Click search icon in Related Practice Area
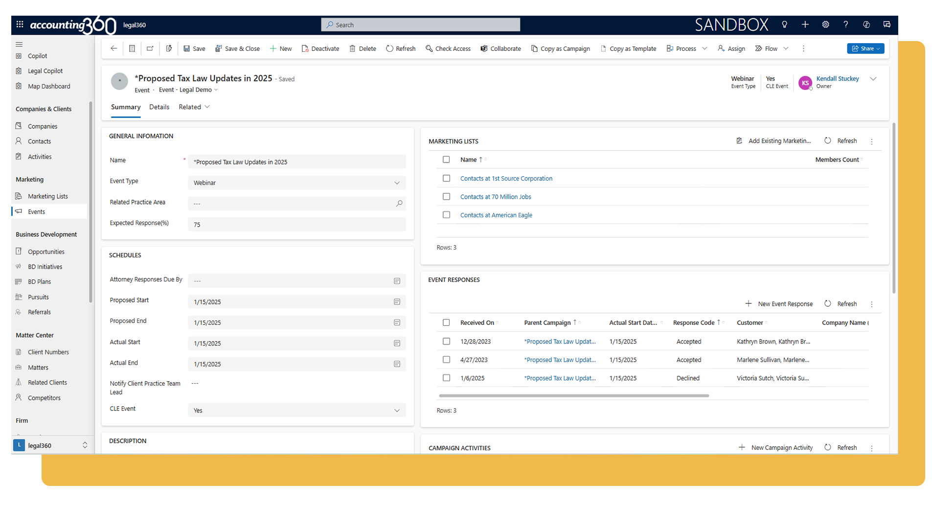932x505 pixels. [399, 204]
